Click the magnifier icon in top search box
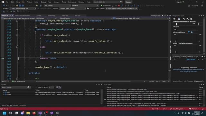Screen dimensions: 206x116 pyautogui.click(x=121, y=2)
